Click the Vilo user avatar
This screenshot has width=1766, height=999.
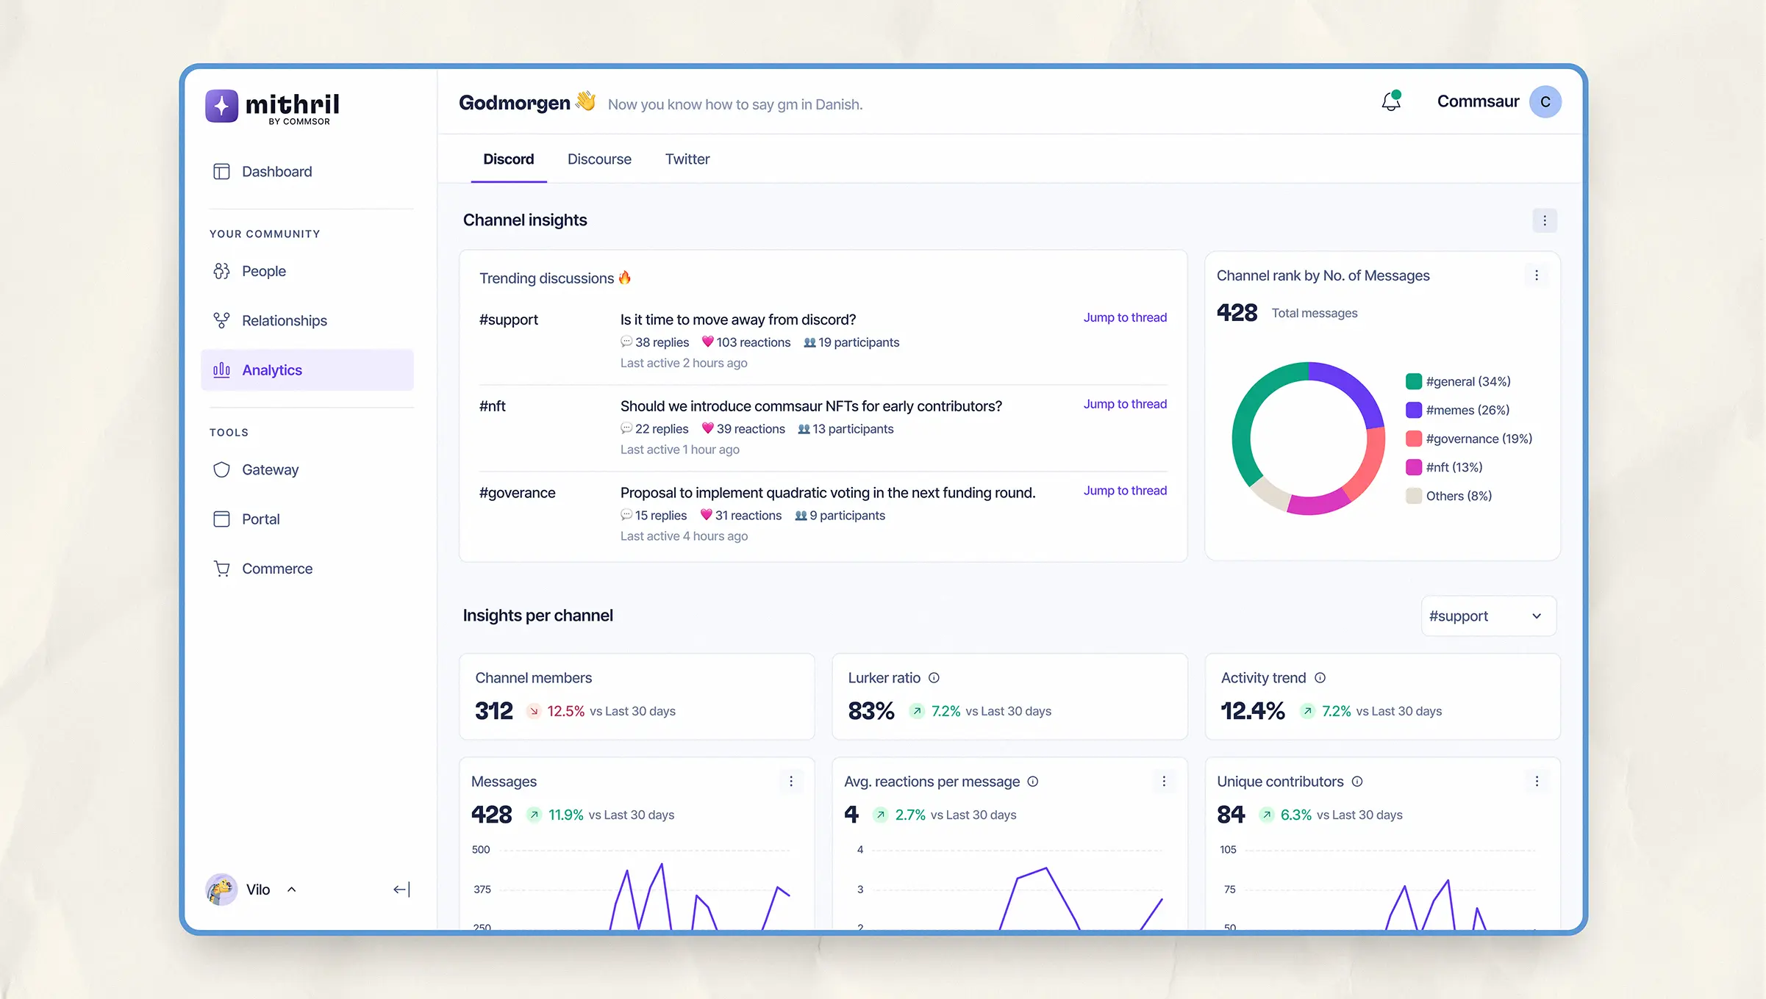pos(221,890)
